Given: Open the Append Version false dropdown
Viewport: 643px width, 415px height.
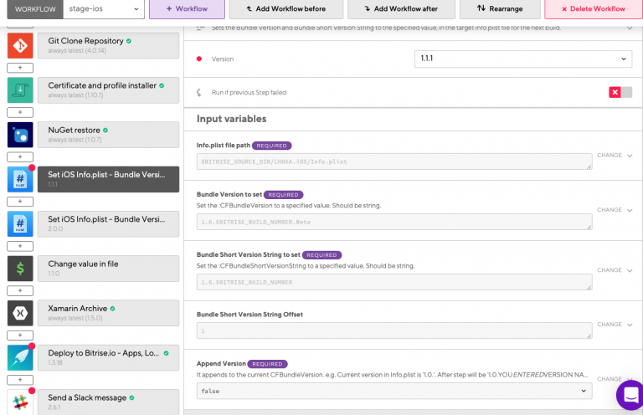Looking at the screenshot, I should pyautogui.click(x=394, y=391).
